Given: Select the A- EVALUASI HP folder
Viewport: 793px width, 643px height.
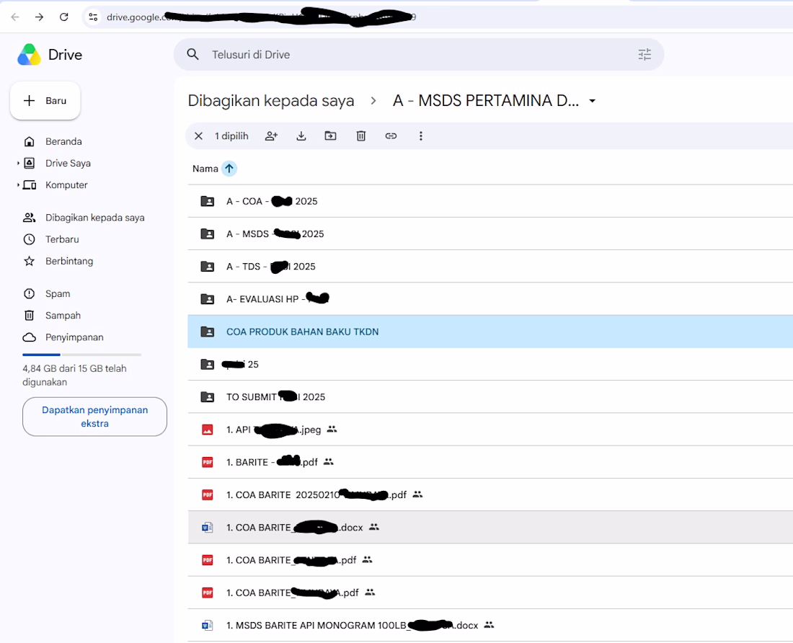Looking at the screenshot, I should (x=490, y=299).
